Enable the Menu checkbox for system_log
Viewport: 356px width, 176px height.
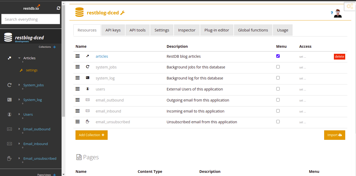(278, 78)
